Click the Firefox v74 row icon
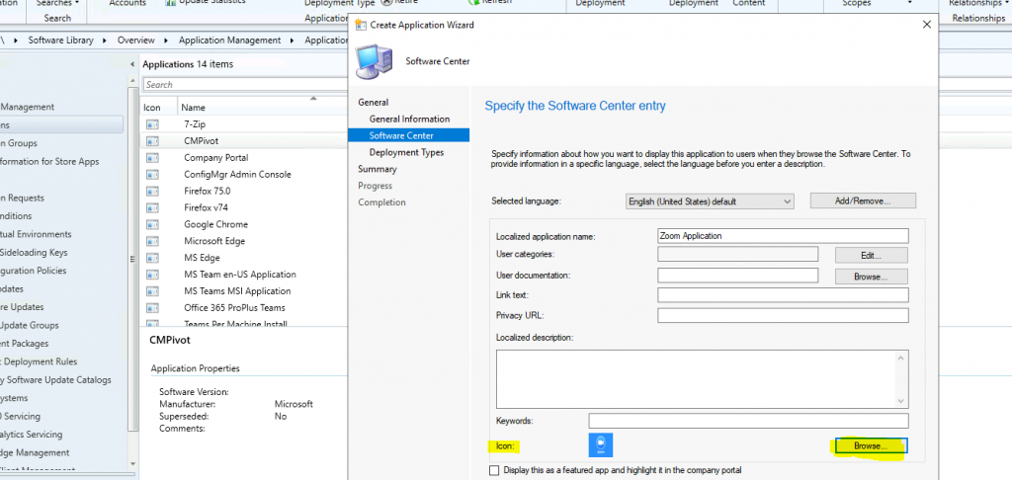 (x=152, y=207)
